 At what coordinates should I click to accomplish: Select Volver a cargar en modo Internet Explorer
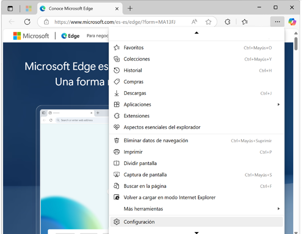click(197, 197)
